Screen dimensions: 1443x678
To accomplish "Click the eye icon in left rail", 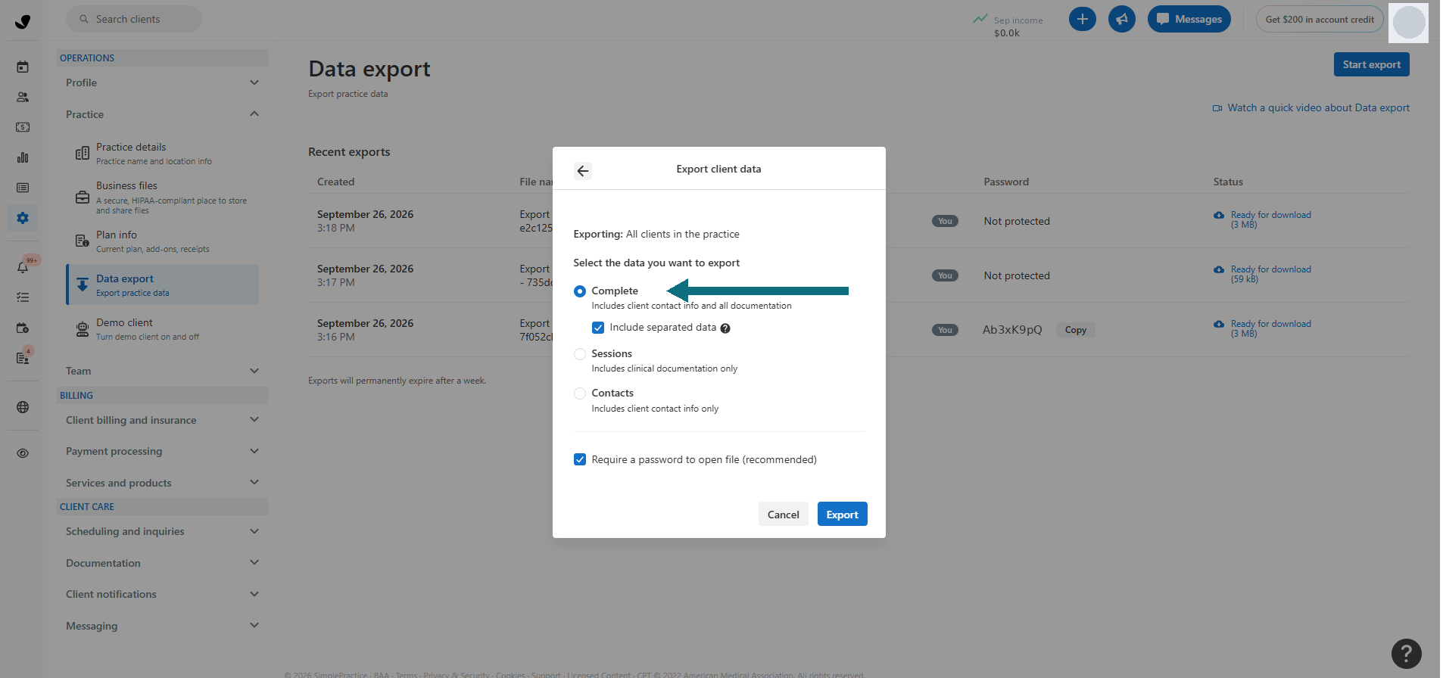I will coord(23,453).
